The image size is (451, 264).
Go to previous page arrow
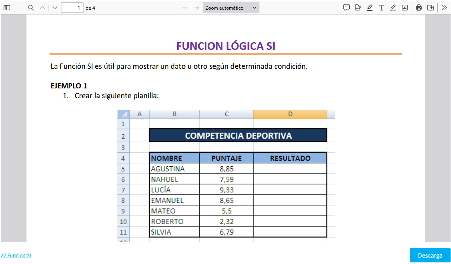tap(43, 8)
